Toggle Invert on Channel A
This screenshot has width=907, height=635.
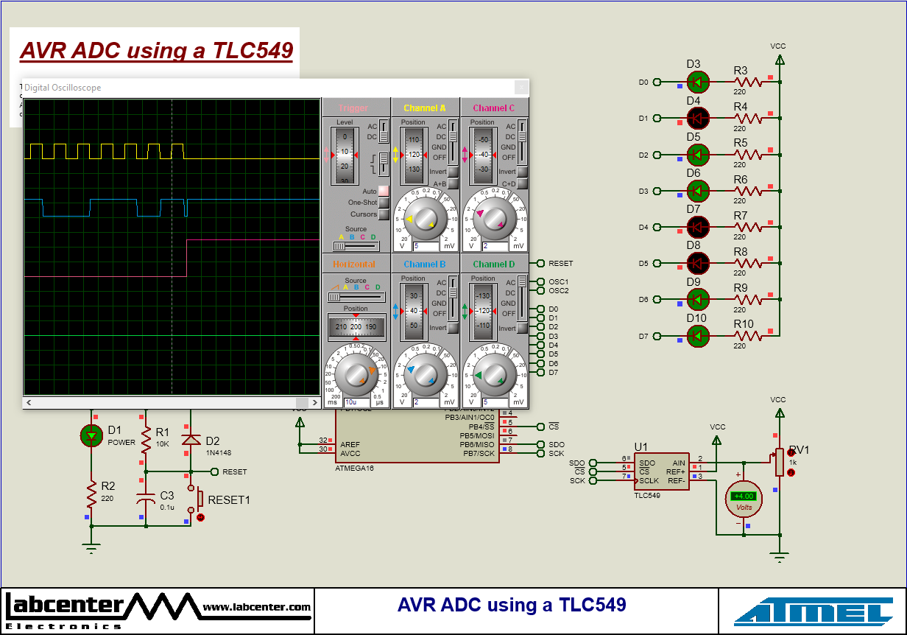pos(451,172)
